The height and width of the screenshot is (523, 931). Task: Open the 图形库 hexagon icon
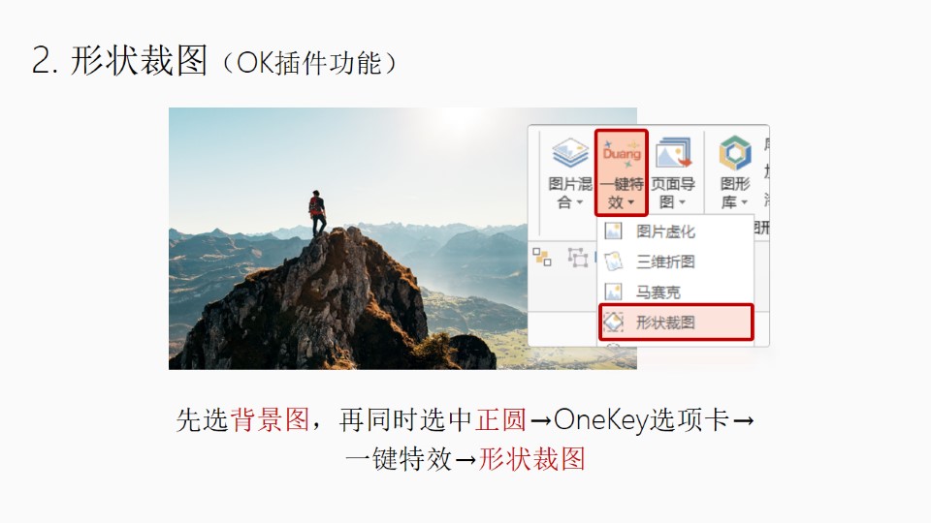coord(735,152)
